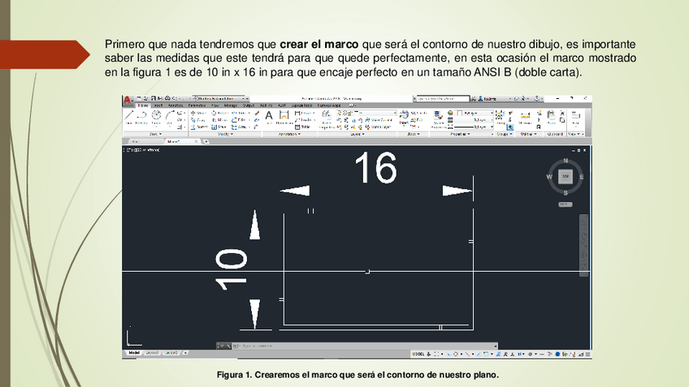Select the Arc tool
The width and height of the screenshot is (689, 387).
click(170, 117)
